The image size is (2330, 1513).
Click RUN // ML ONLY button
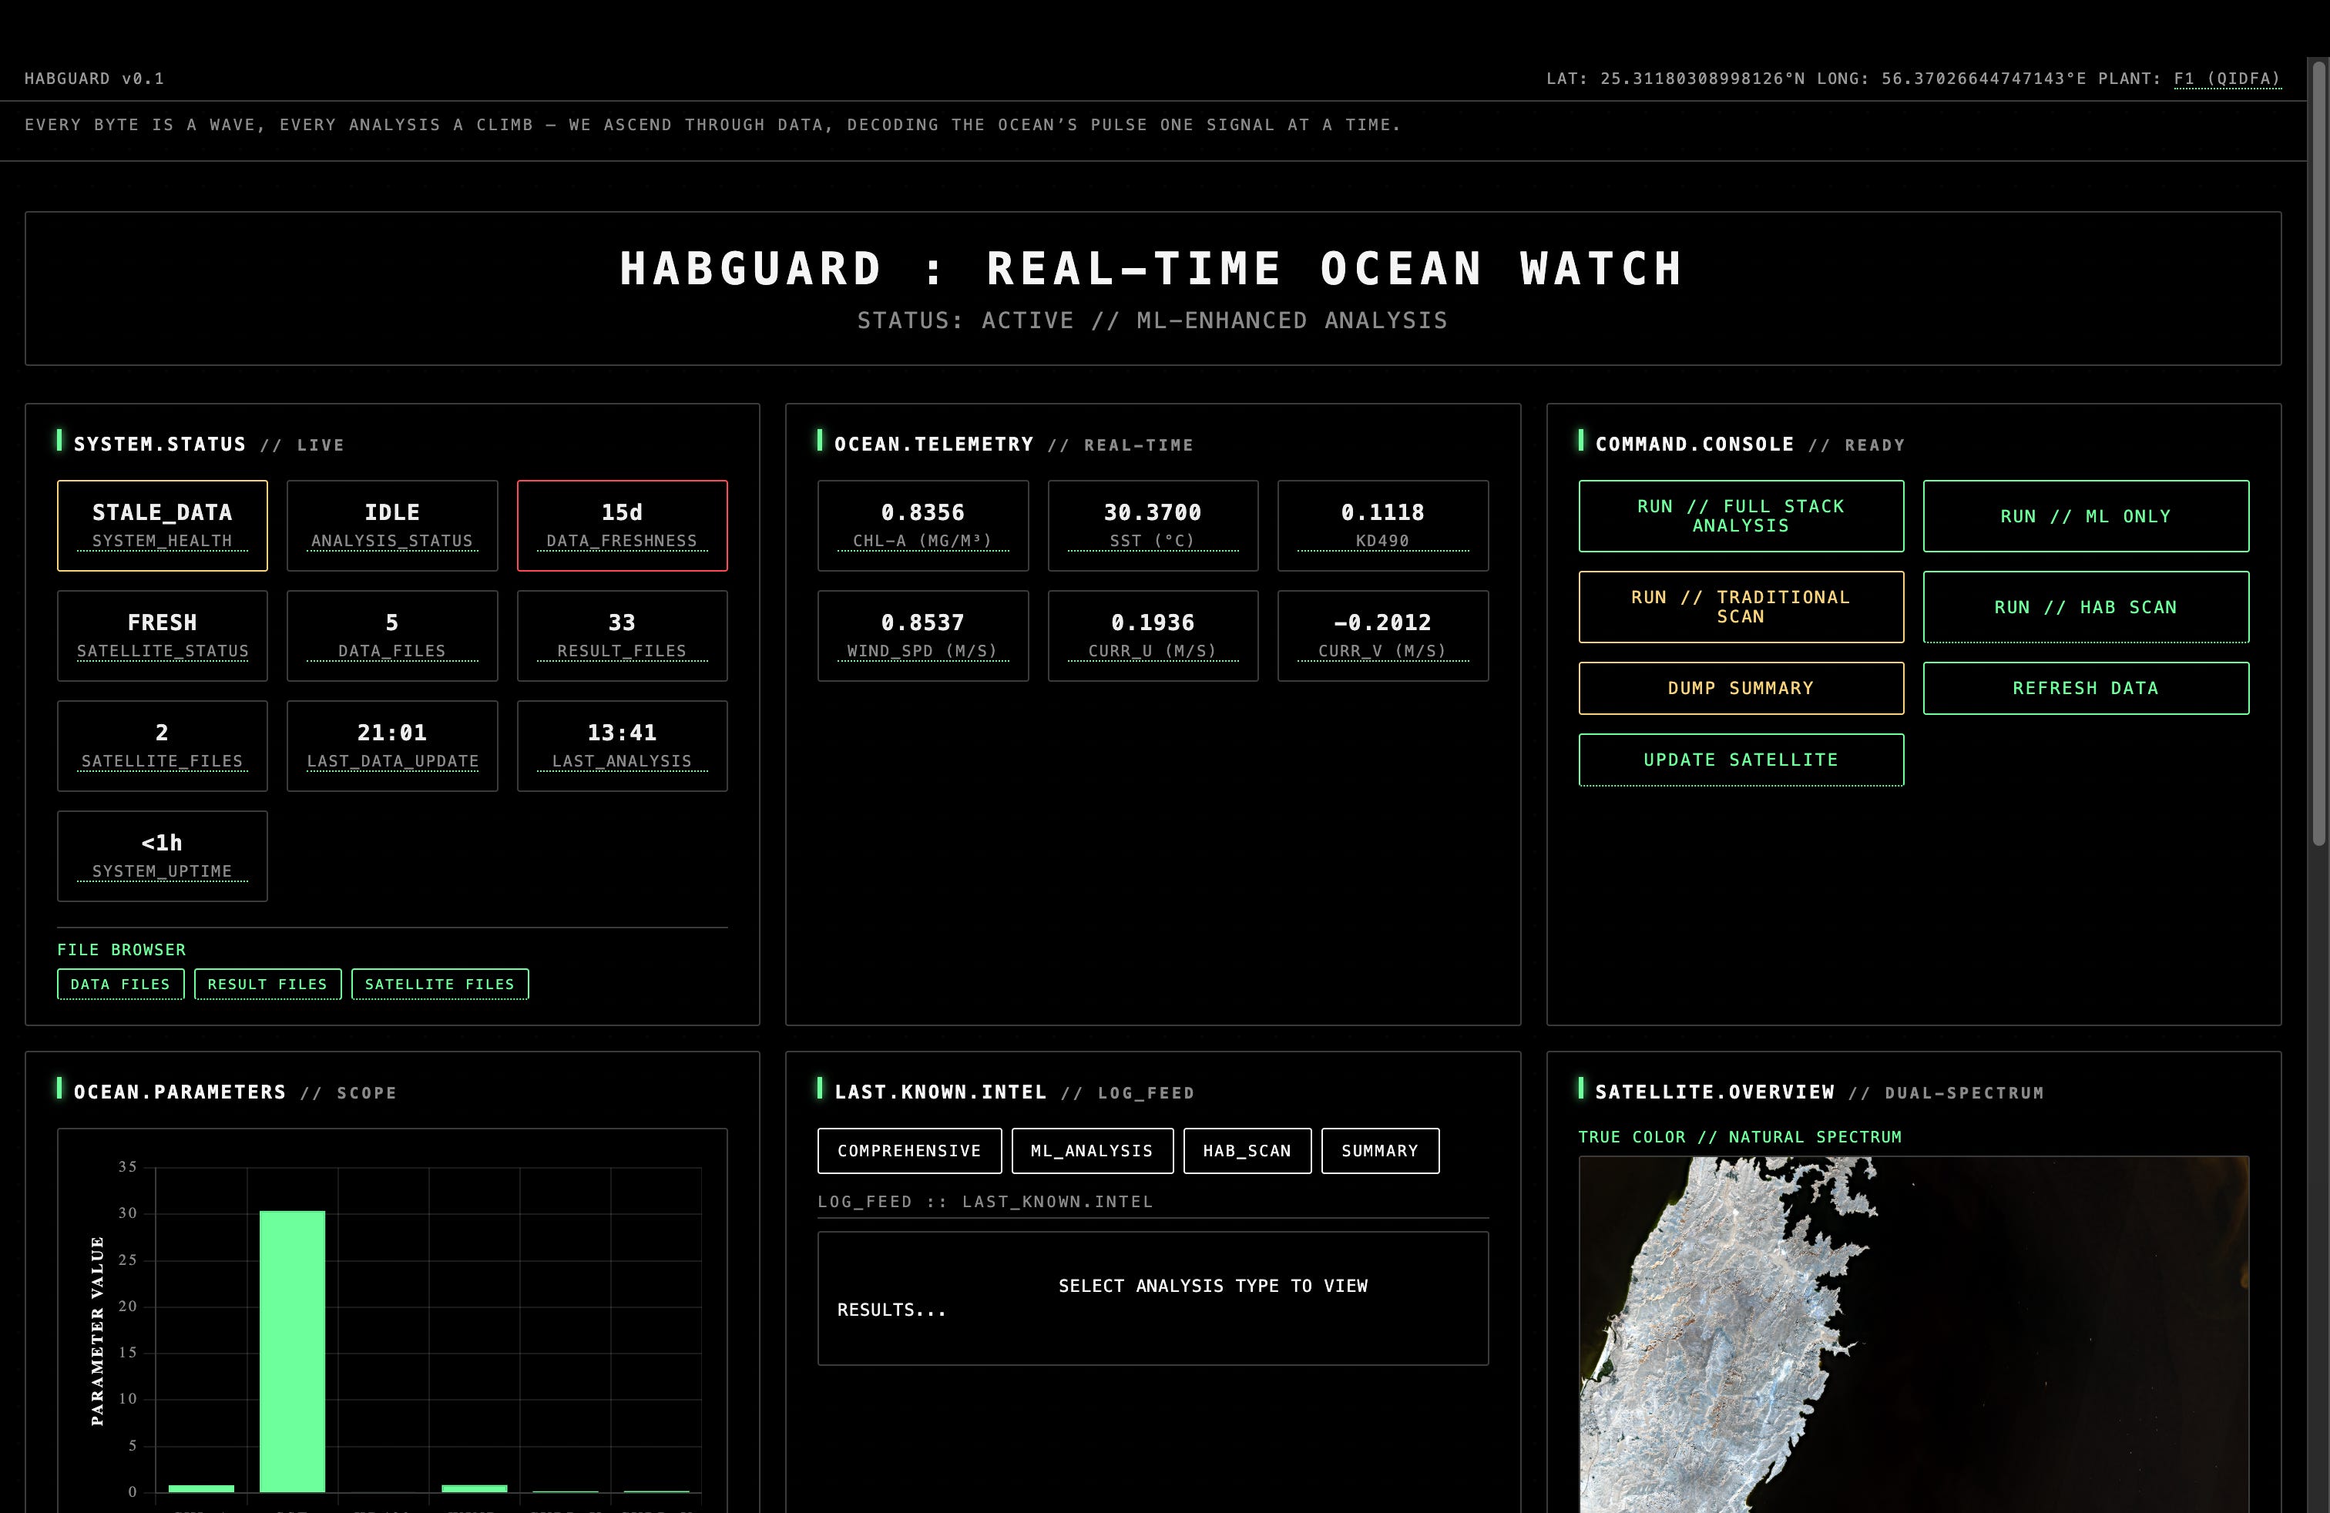2084,515
